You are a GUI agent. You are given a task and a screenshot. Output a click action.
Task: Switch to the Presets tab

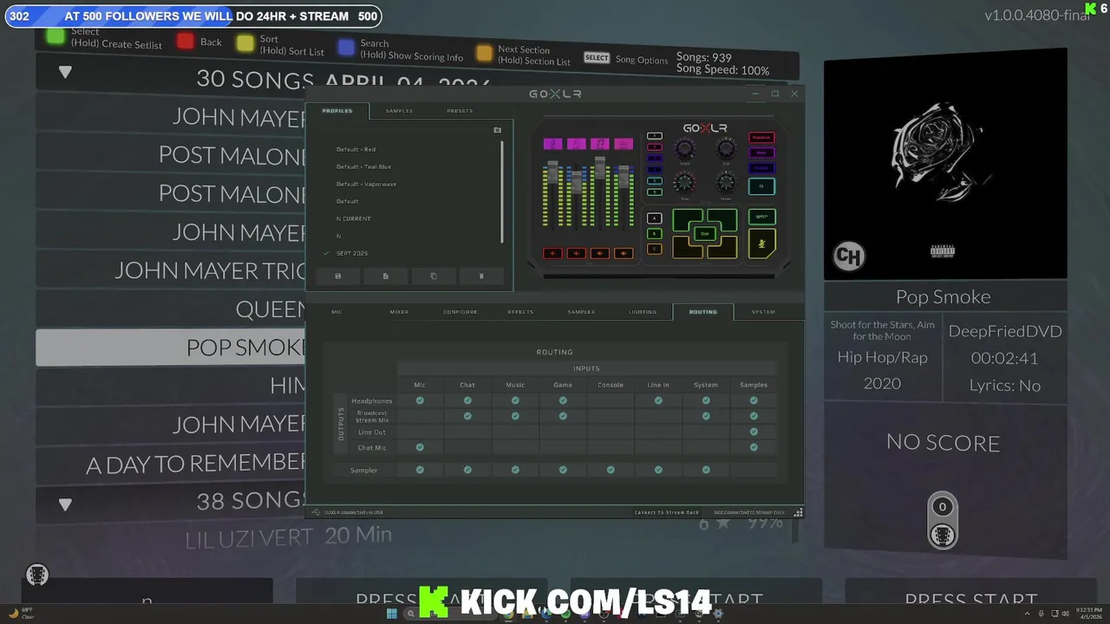[x=460, y=111]
